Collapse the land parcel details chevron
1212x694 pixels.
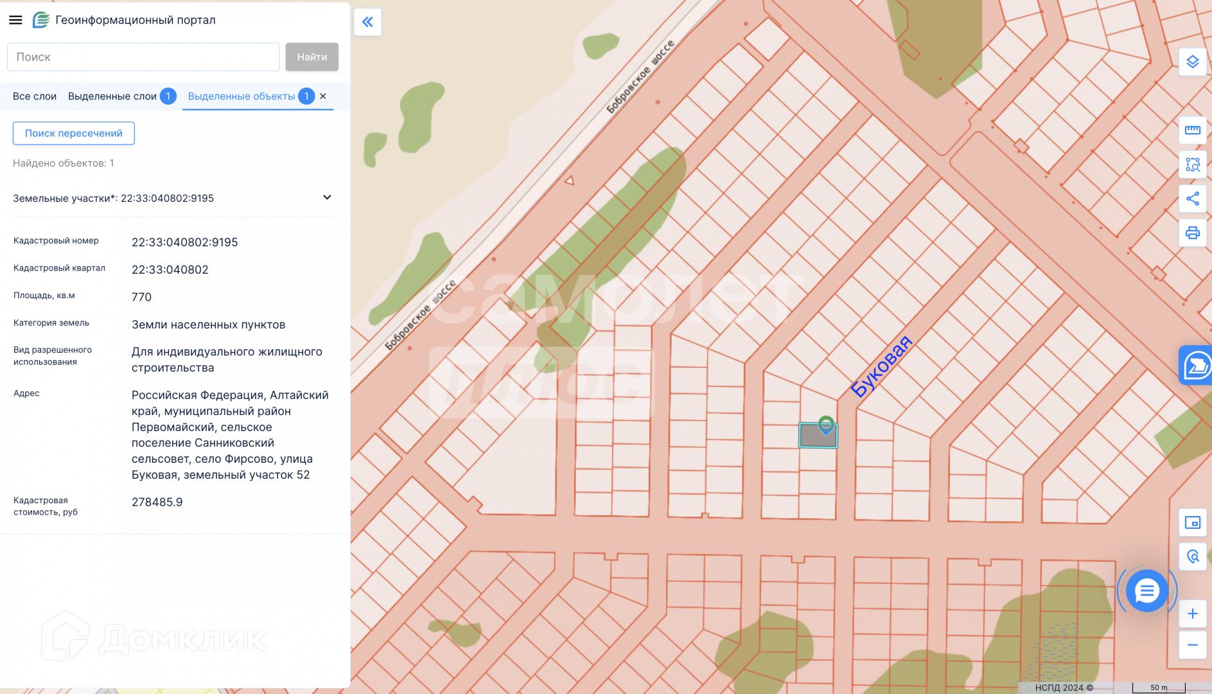[x=327, y=197]
